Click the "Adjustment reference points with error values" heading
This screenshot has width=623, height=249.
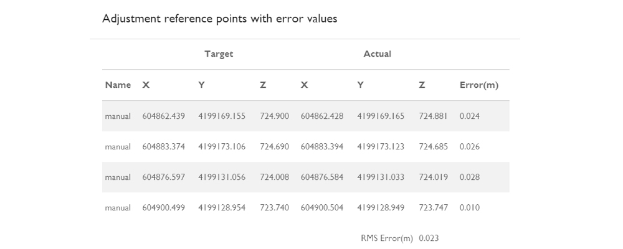(219, 19)
